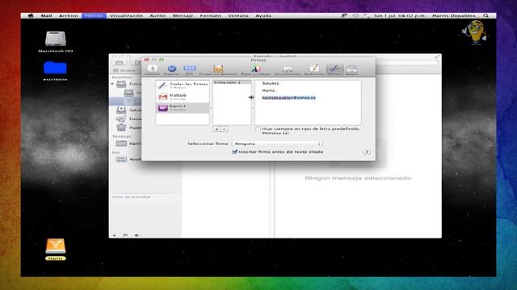Image resolution: width=517 pixels, height=290 pixels.
Task: Add a new signature with plus button
Action: coord(216,130)
